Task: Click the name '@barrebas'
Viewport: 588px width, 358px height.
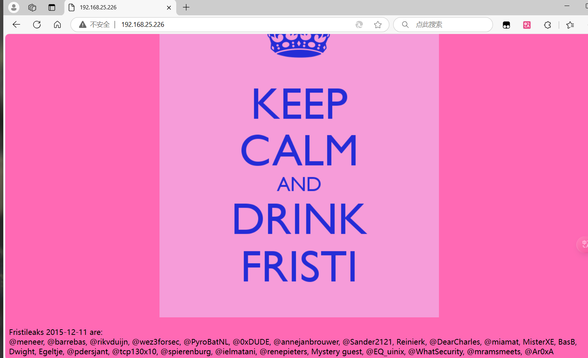Action: pos(67,342)
